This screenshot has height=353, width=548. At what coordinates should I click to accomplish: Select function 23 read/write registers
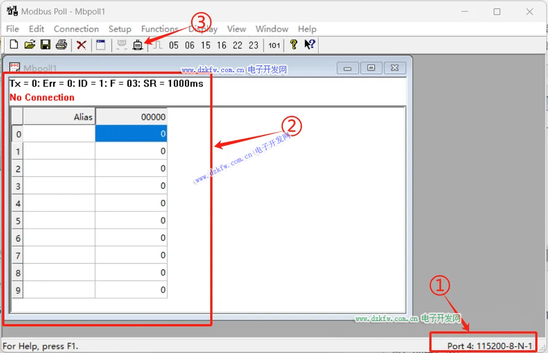(x=253, y=45)
